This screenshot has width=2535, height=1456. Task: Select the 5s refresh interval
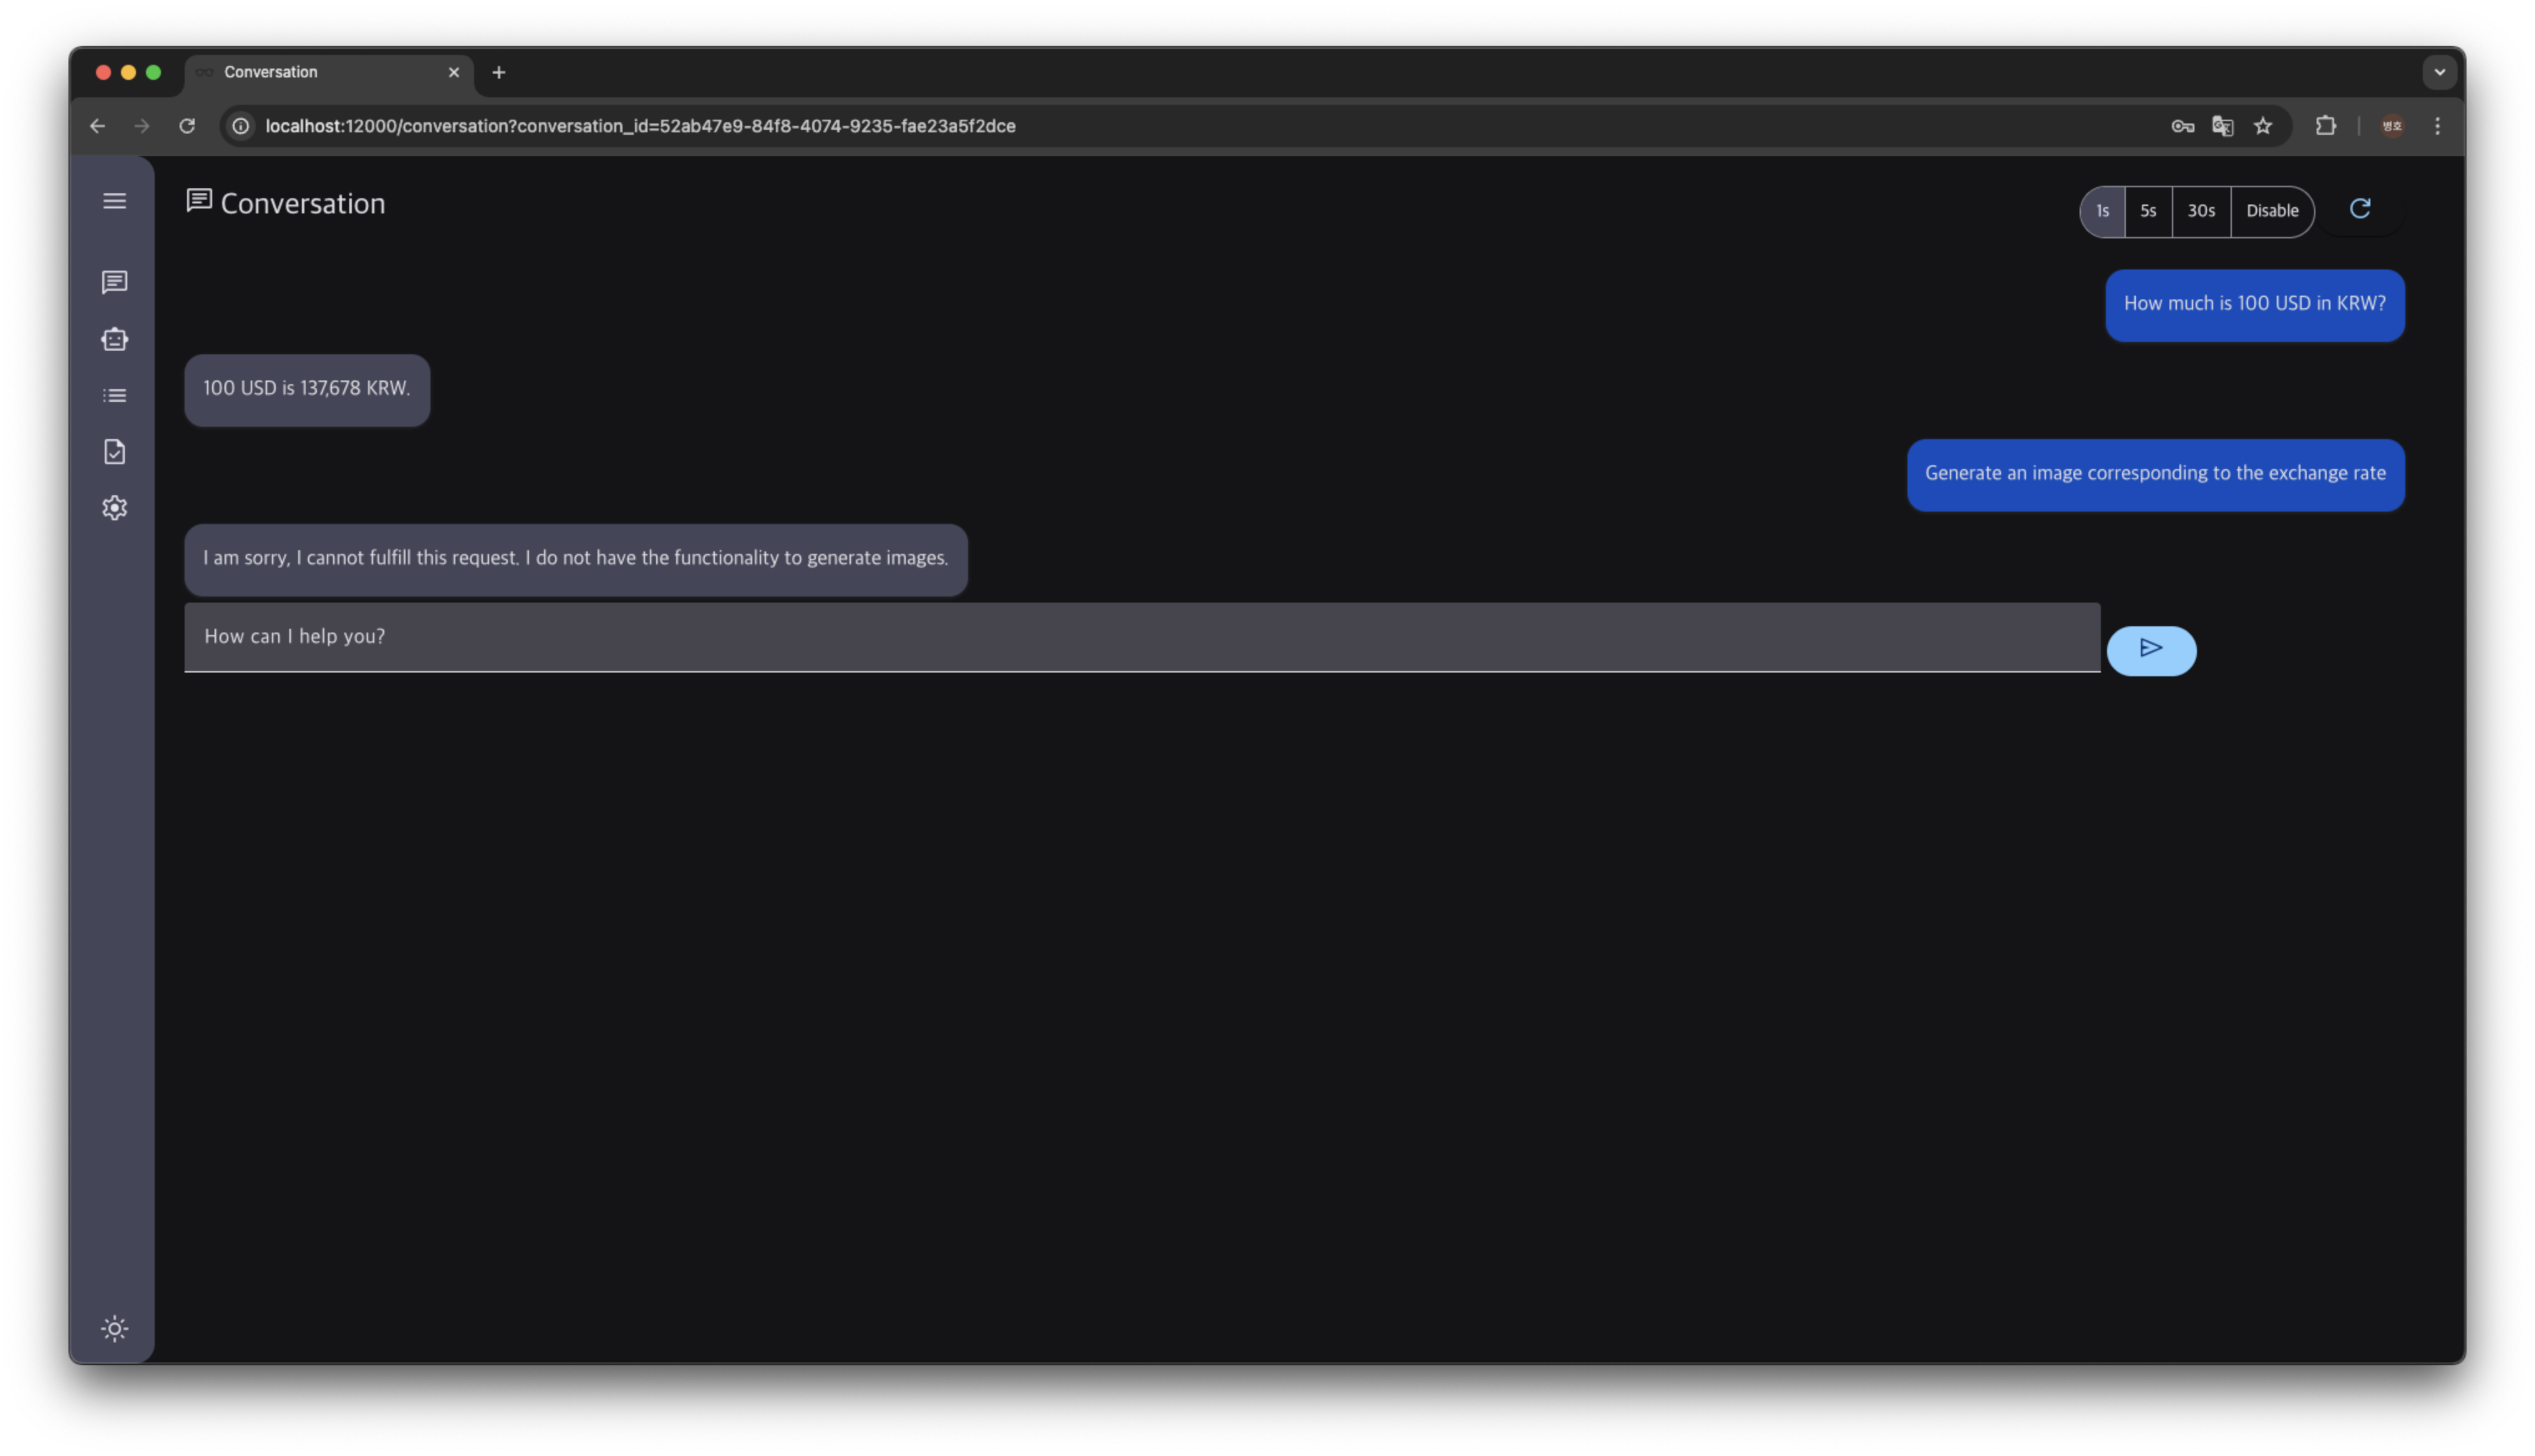click(2148, 211)
